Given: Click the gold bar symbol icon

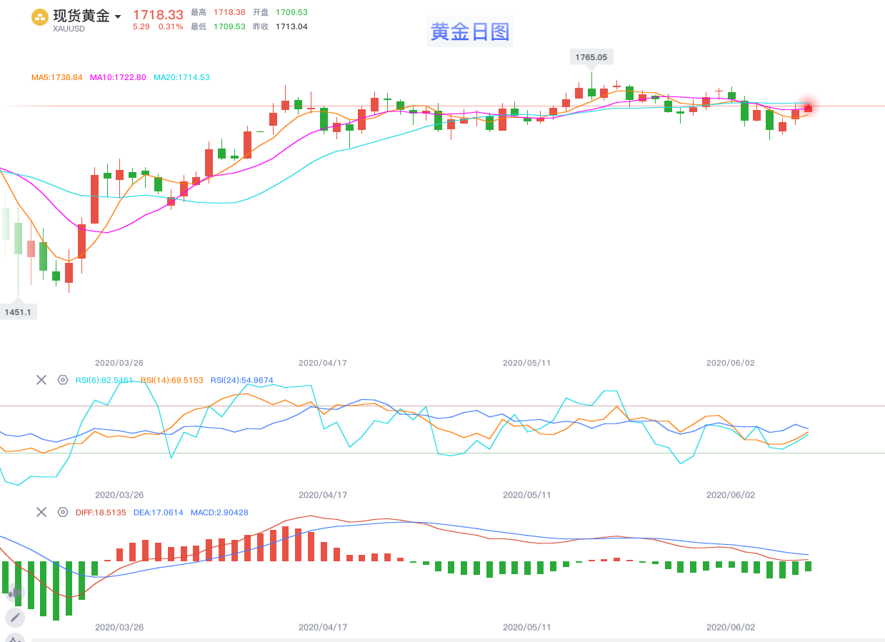Looking at the screenshot, I should (40, 17).
